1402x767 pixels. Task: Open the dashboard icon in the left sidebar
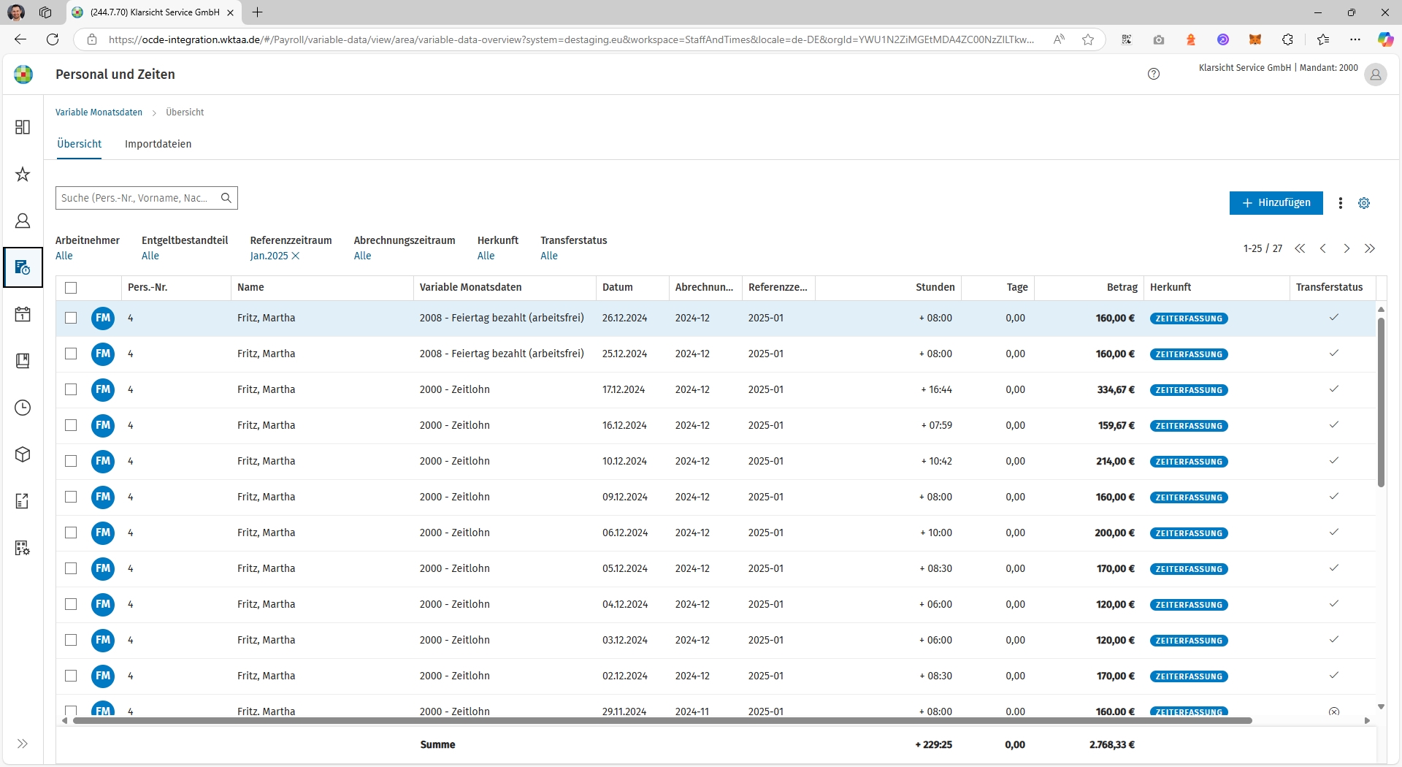pyautogui.click(x=23, y=127)
